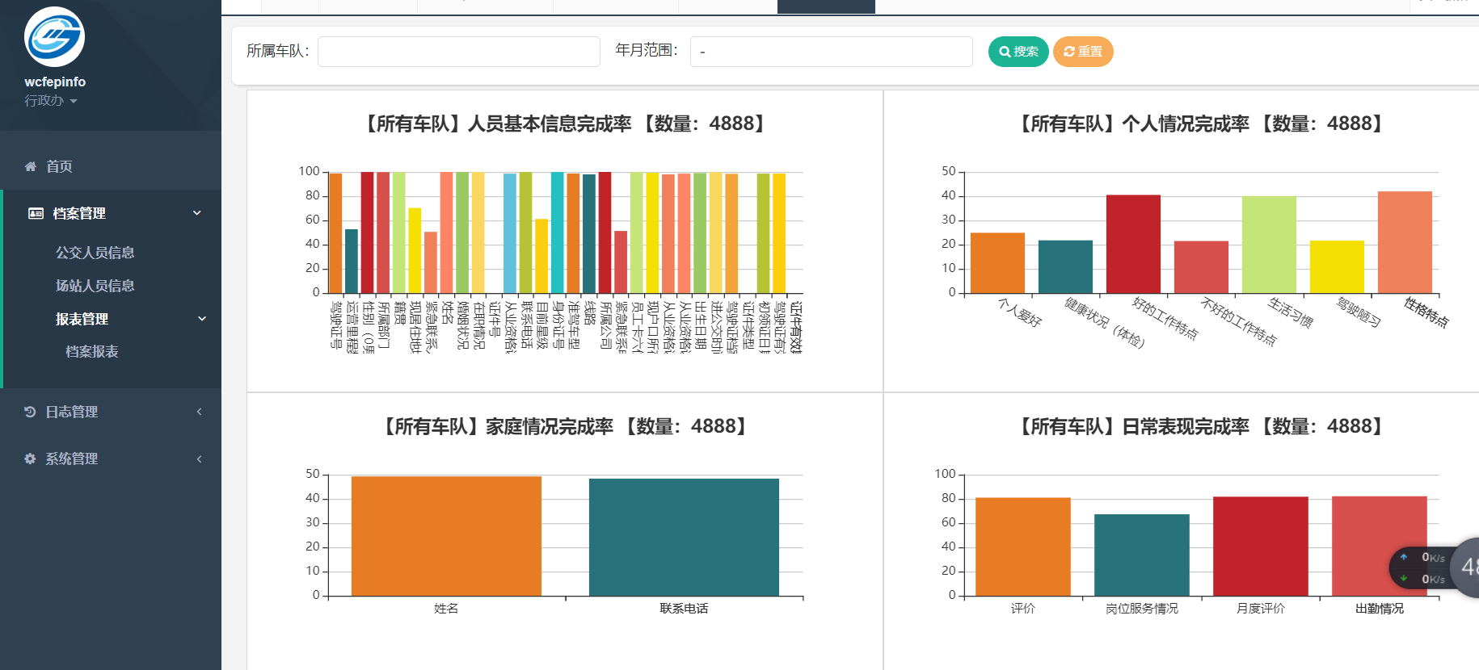Click the 评价 orange bar

tap(1023, 546)
